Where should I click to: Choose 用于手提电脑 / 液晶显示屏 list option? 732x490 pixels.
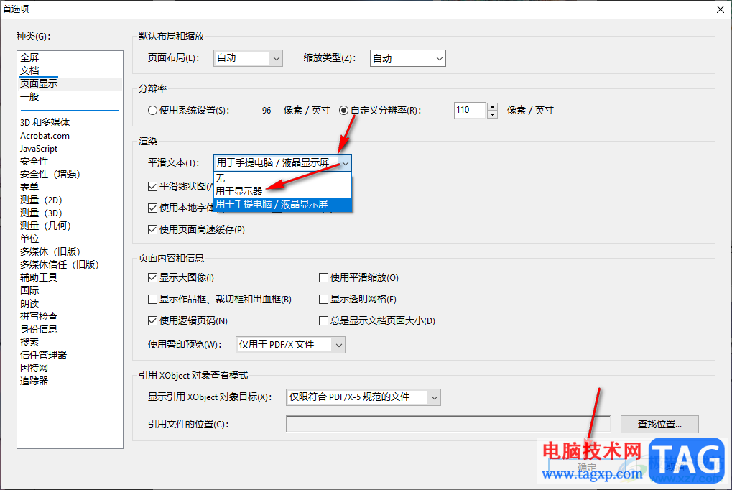pos(282,205)
